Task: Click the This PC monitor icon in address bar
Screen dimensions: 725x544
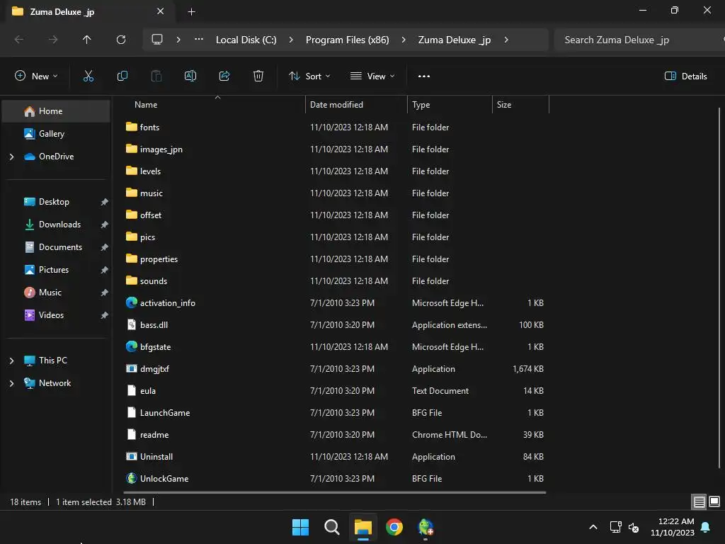Action: pos(157,40)
